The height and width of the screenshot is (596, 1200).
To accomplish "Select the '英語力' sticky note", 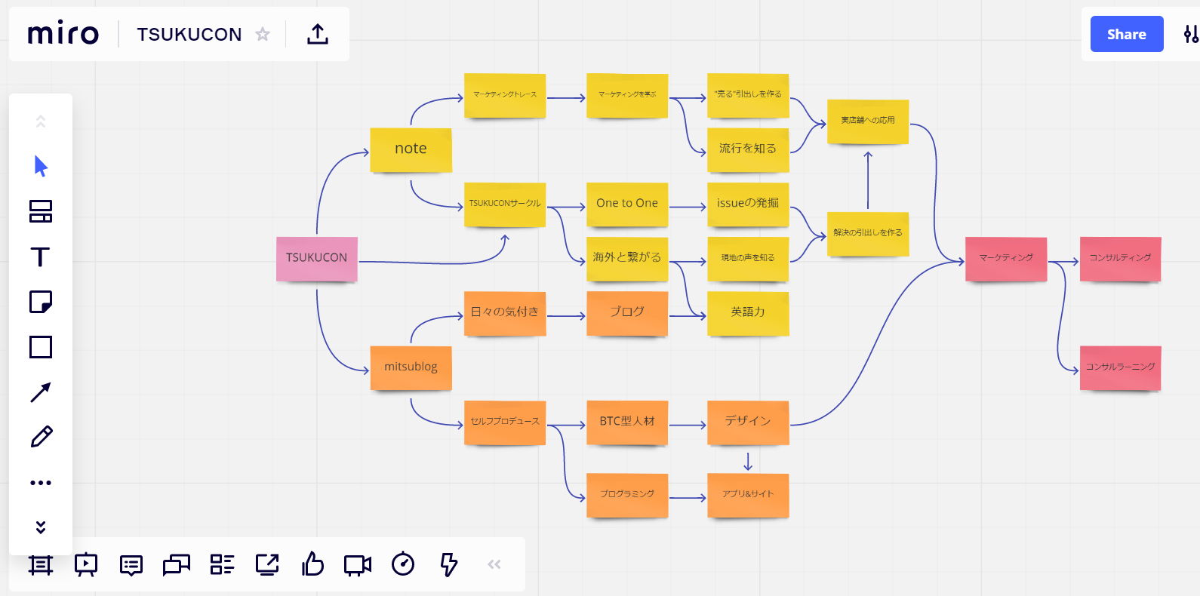I will tap(748, 312).
